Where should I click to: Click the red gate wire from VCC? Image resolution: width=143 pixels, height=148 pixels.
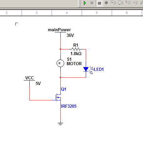(x=41, y=100)
